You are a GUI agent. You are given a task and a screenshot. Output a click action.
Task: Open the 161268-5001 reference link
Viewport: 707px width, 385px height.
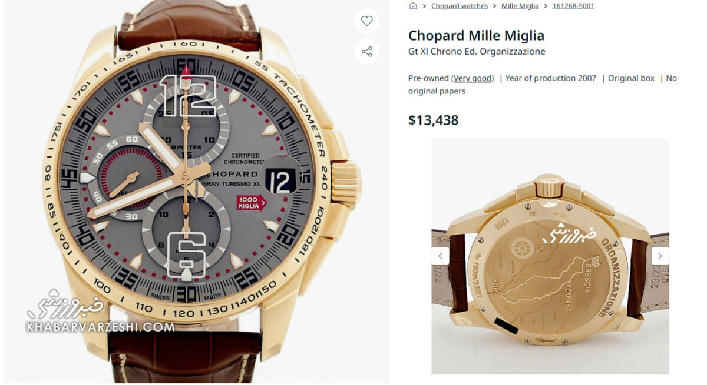pyautogui.click(x=573, y=6)
